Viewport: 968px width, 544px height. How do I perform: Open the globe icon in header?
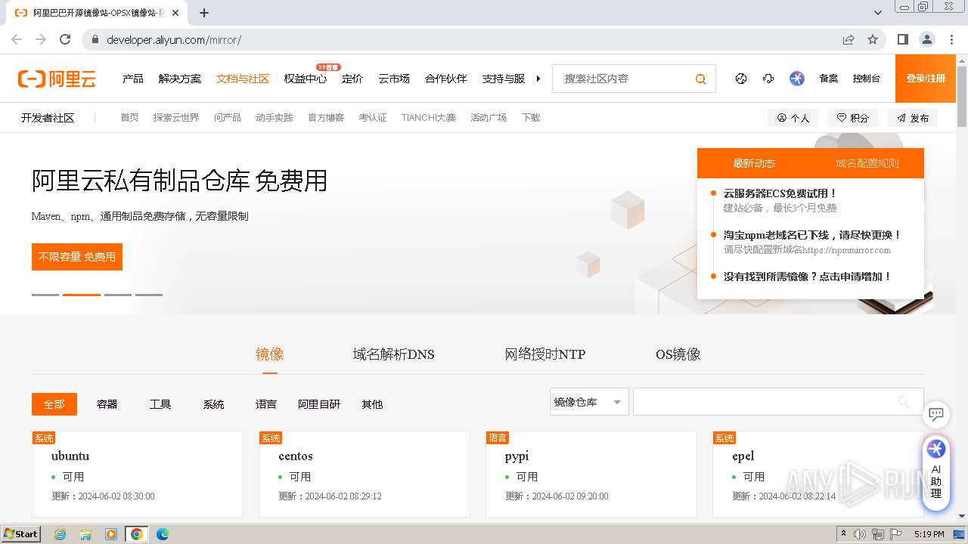point(741,79)
